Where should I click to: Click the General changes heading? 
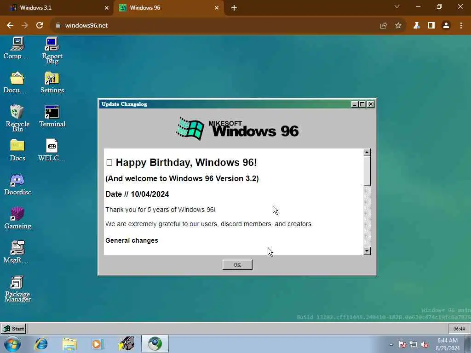point(132,240)
